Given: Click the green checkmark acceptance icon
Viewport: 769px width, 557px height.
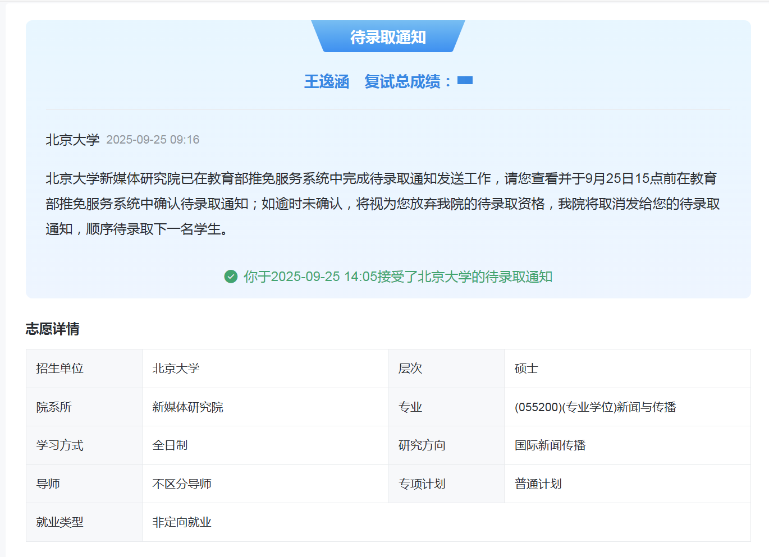Looking at the screenshot, I should coord(231,277).
